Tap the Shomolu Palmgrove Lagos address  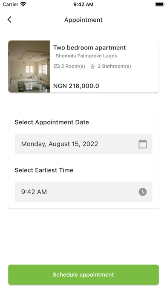(86, 56)
